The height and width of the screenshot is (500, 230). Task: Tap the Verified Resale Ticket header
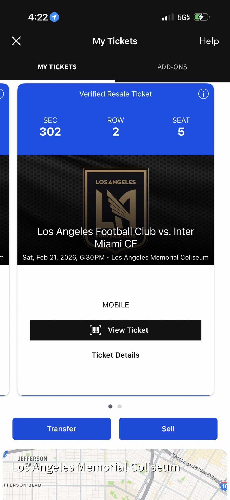116,94
